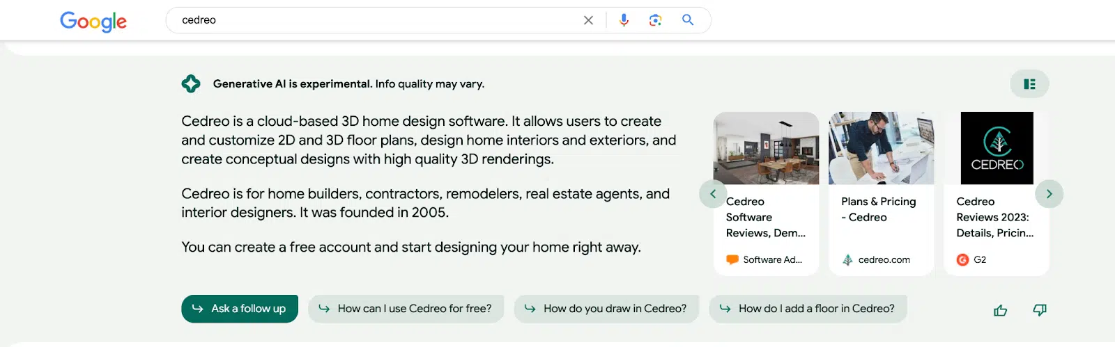Give the AI answer a thumbs down

click(x=1040, y=310)
